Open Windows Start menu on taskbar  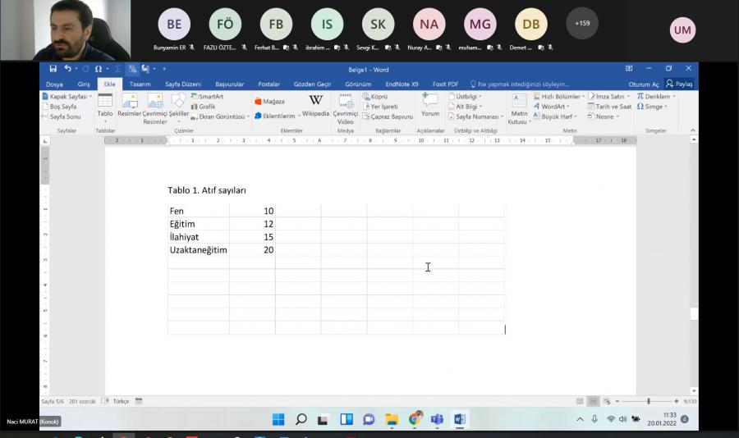pos(278,419)
